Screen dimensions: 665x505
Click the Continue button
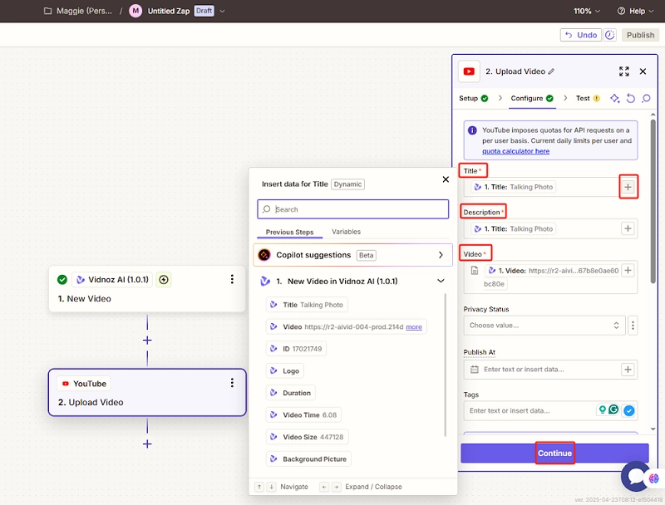point(554,453)
